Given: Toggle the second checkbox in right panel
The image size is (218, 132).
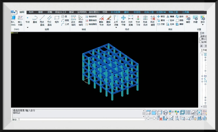Looking at the screenshot, I should pyautogui.click(x=200, y=42).
